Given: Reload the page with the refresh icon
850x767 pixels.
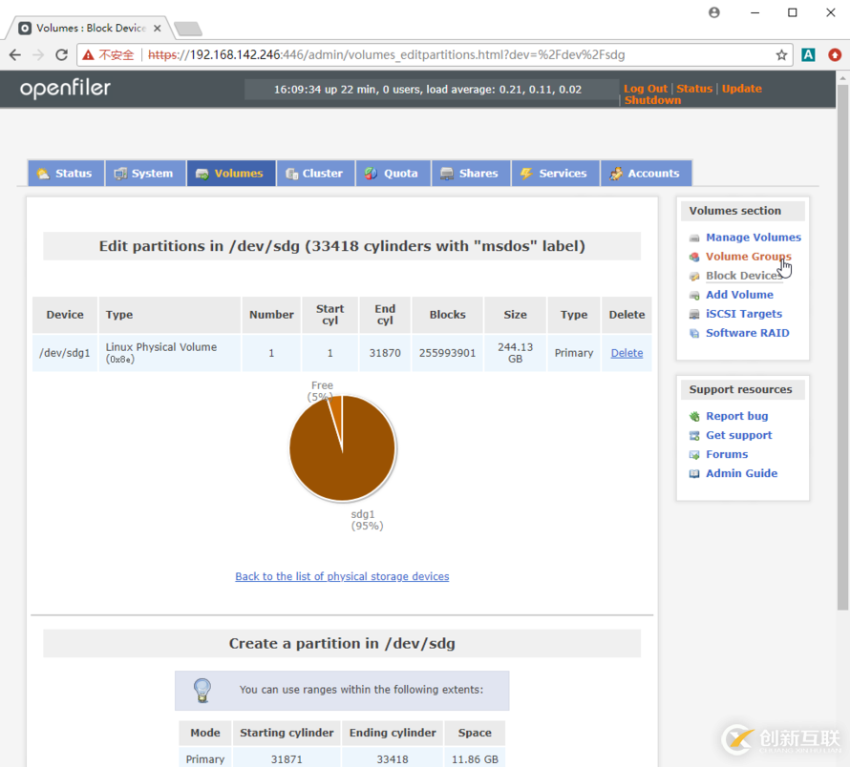Looking at the screenshot, I should [62, 55].
